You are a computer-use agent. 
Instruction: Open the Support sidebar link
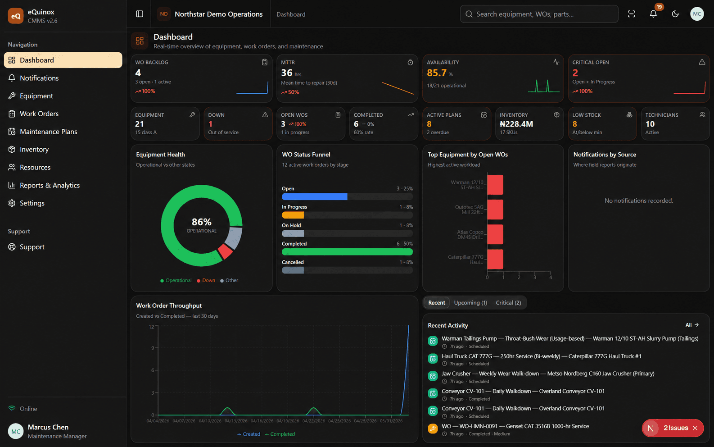point(63,247)
